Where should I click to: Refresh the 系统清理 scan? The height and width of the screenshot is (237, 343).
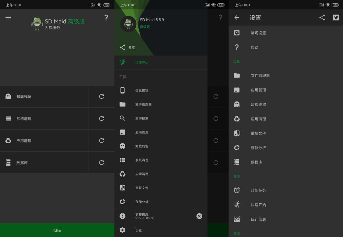pyautogui.click(x=101, y=118)
